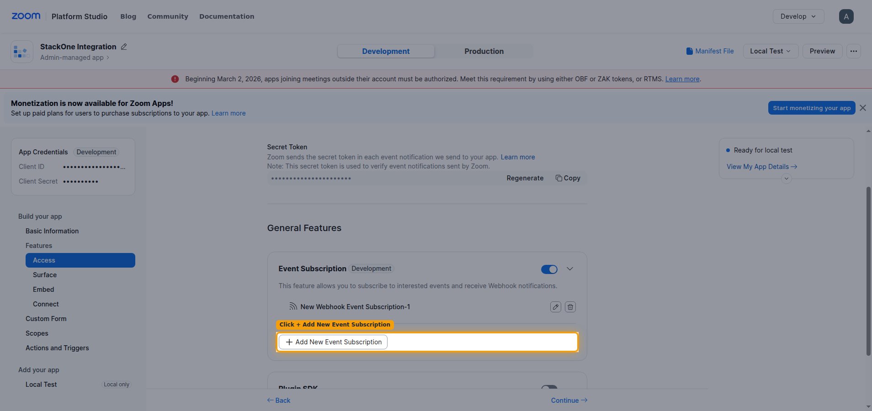
Task: Click the Platform Studio title
Action: pos(80,16)
